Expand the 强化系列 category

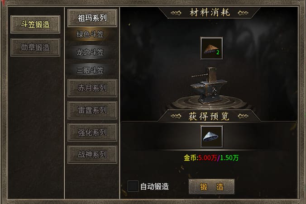click(x=92, y=133)
